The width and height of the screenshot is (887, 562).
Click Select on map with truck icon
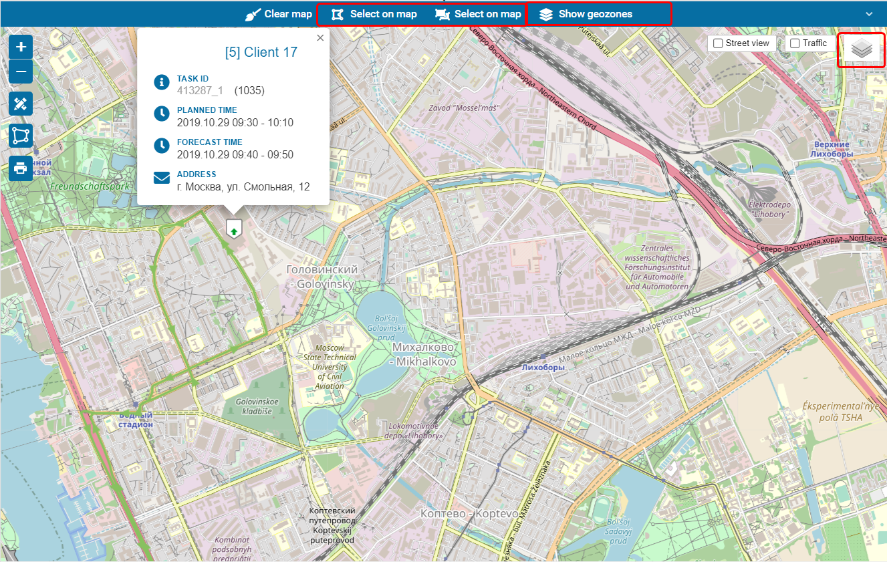tap(479, 14)
